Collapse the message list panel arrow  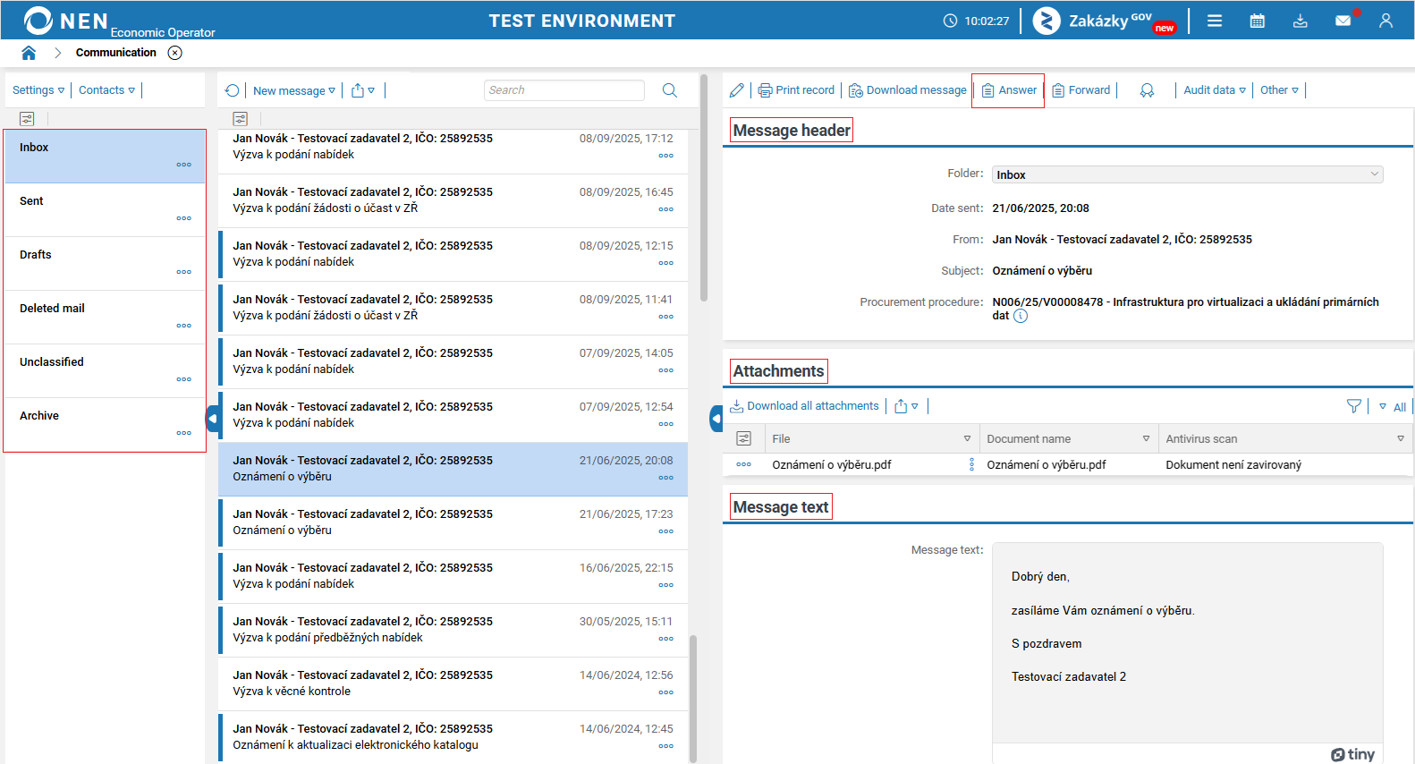click(716, 419)
